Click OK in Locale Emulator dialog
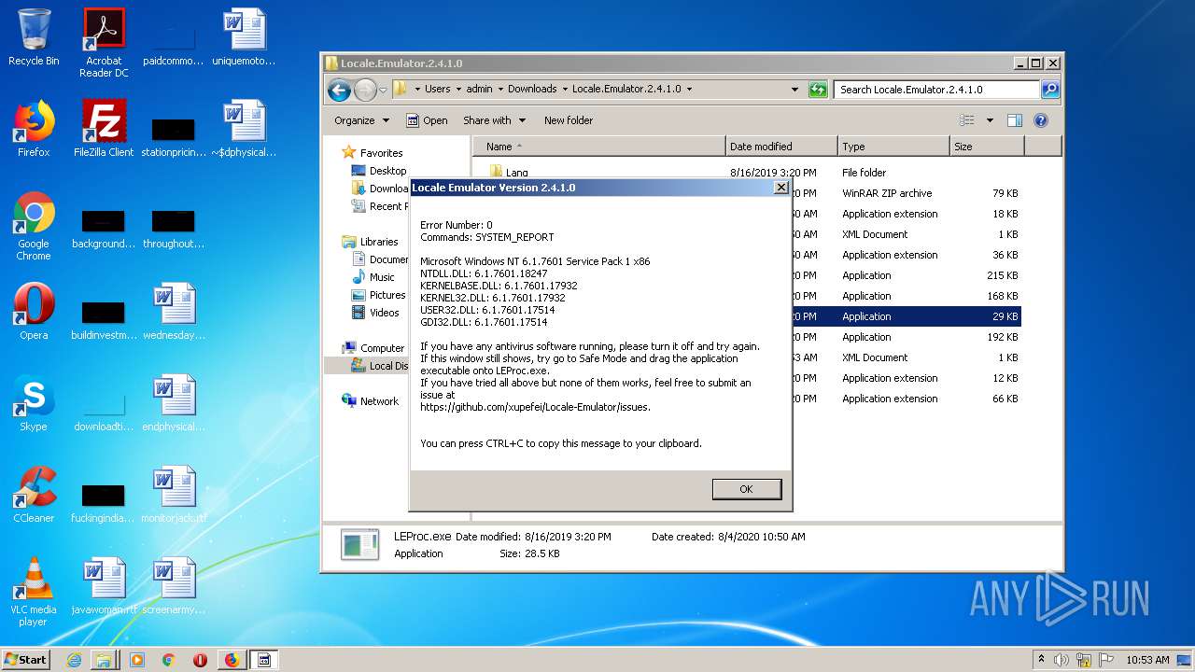 pos(746,489)
